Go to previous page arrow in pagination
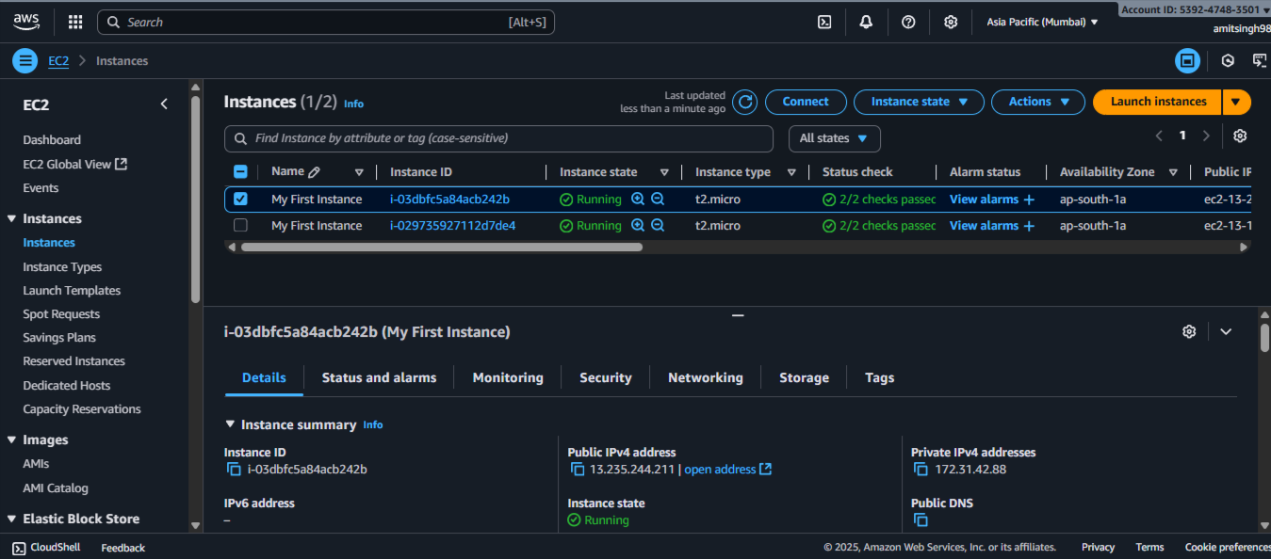The image size is (1271, 559). pos(1159,136)
